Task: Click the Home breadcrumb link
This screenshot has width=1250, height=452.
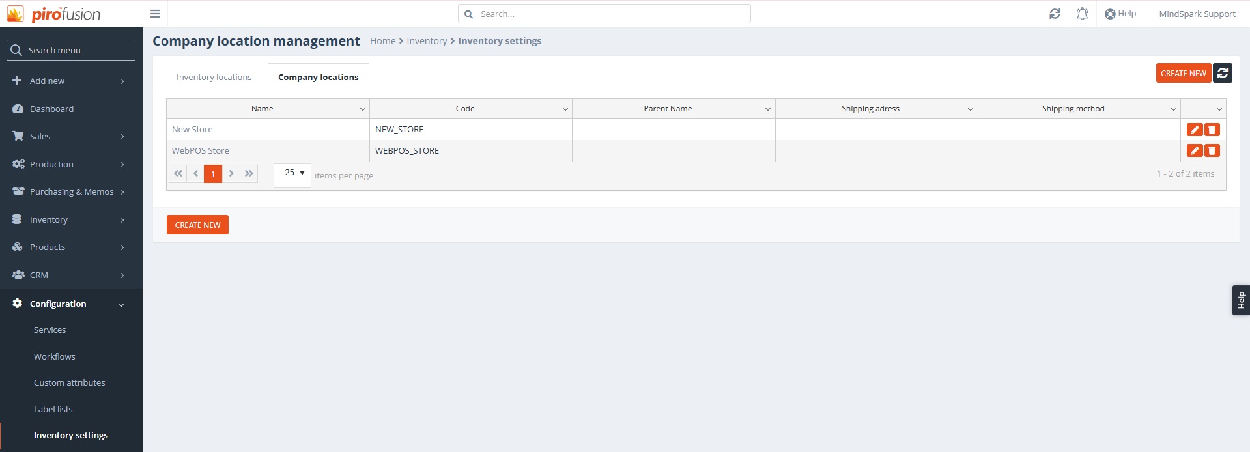Action: pyautogui.click(x=382, y=41)
